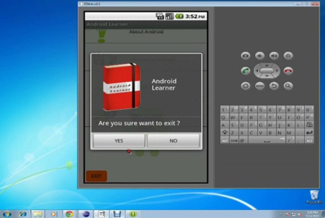Click the orange EXIT button

point(96,176)
